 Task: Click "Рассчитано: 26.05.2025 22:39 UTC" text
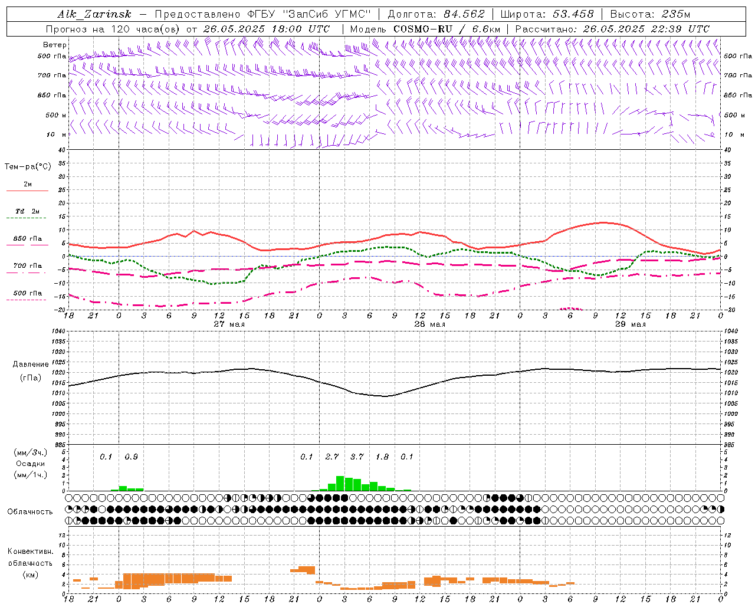pyautogui.click(x=612, y=29)
